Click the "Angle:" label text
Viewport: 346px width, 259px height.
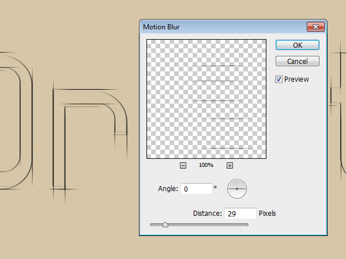(168, 189)
